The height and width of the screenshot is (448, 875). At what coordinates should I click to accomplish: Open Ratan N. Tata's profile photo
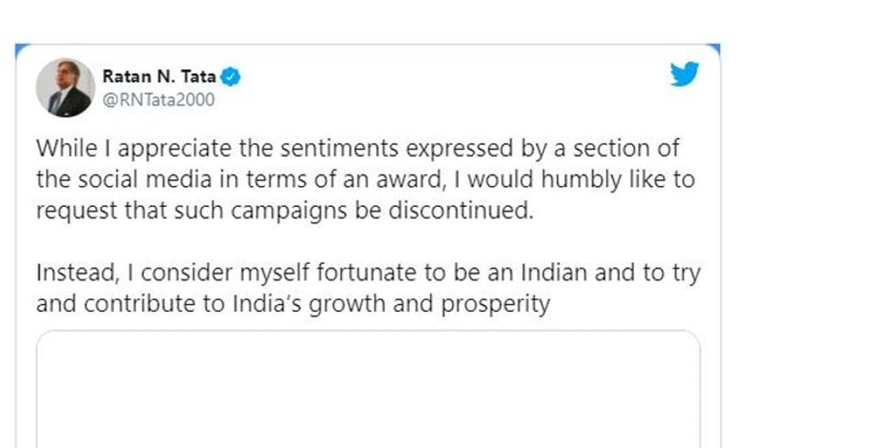coord(66,87)
